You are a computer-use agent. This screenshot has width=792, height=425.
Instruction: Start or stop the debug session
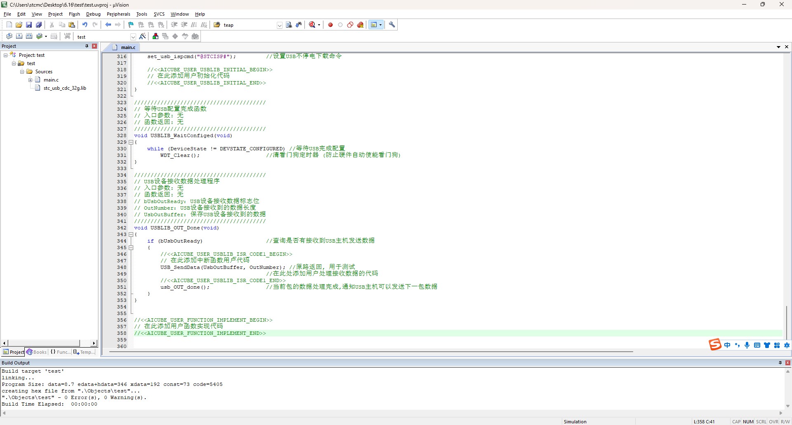(312, 25)
